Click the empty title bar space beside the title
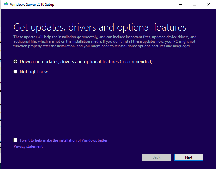Screen dimensions: 216x169 (116, 4)
